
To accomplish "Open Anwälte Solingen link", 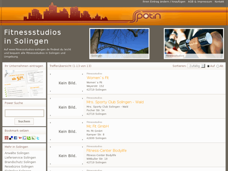I will [x=17, y=153].
